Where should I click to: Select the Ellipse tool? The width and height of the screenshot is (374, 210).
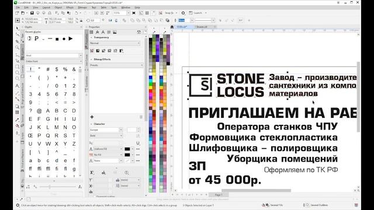pyautogui.click(x=18, y=72)
